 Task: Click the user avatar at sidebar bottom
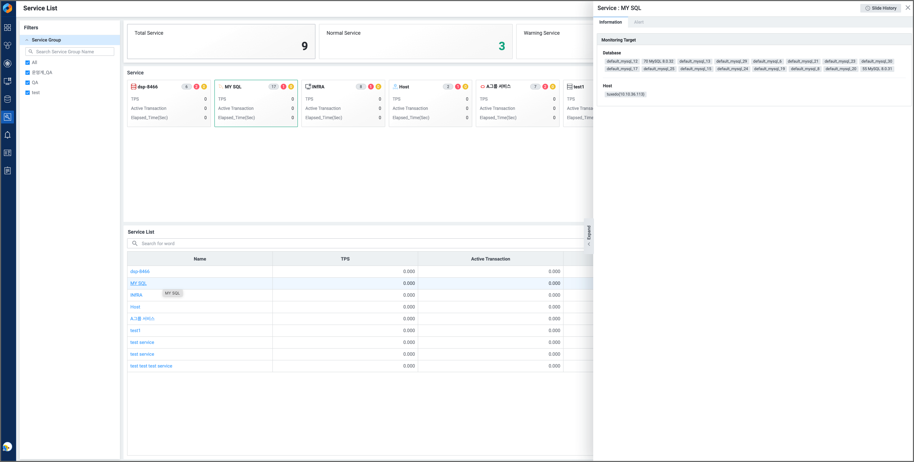(x=8, y=447)
